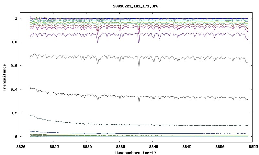Click the y-axis tick label 0.4
The height and width of the screenshot is (155, 259).
click(x=14, y=89)
